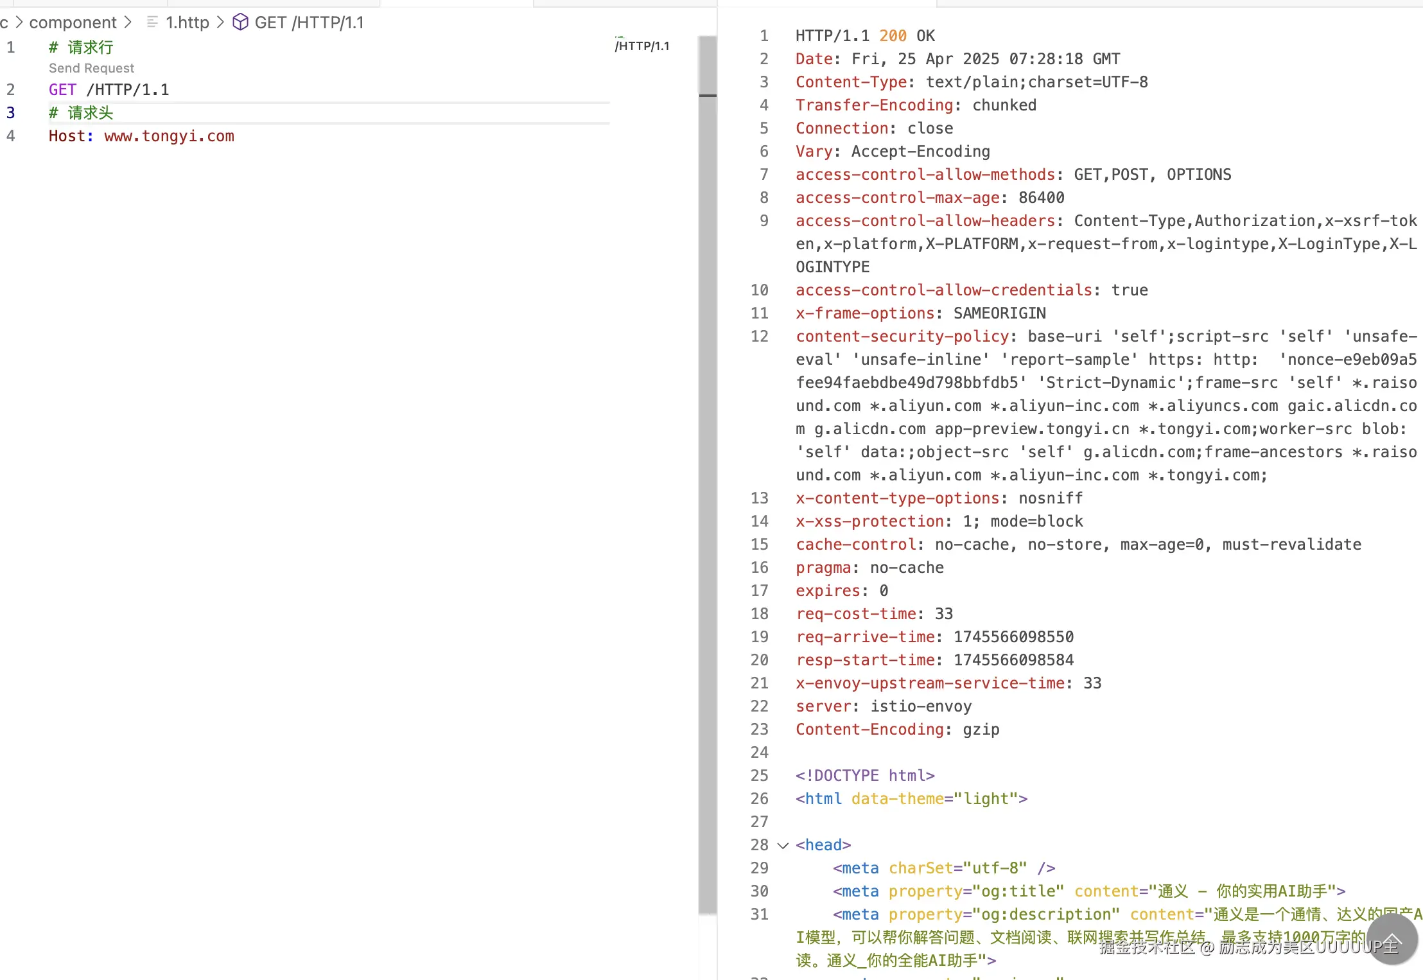Click line number 28 in response gutter
The width and height of the screenshot is (1423, 980).
click(x=759, y=845)
